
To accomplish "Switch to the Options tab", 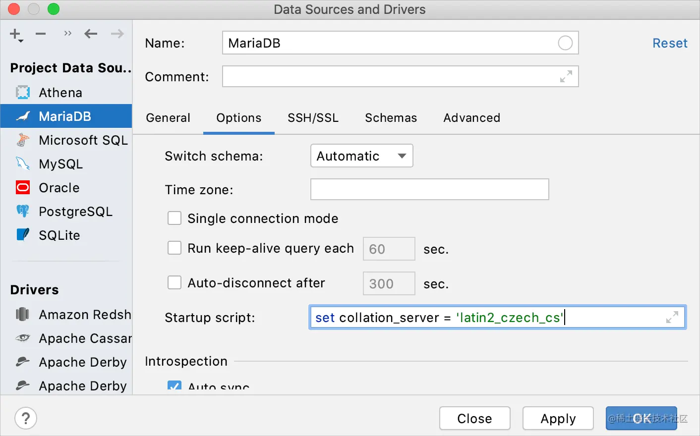I will [239, 118].
